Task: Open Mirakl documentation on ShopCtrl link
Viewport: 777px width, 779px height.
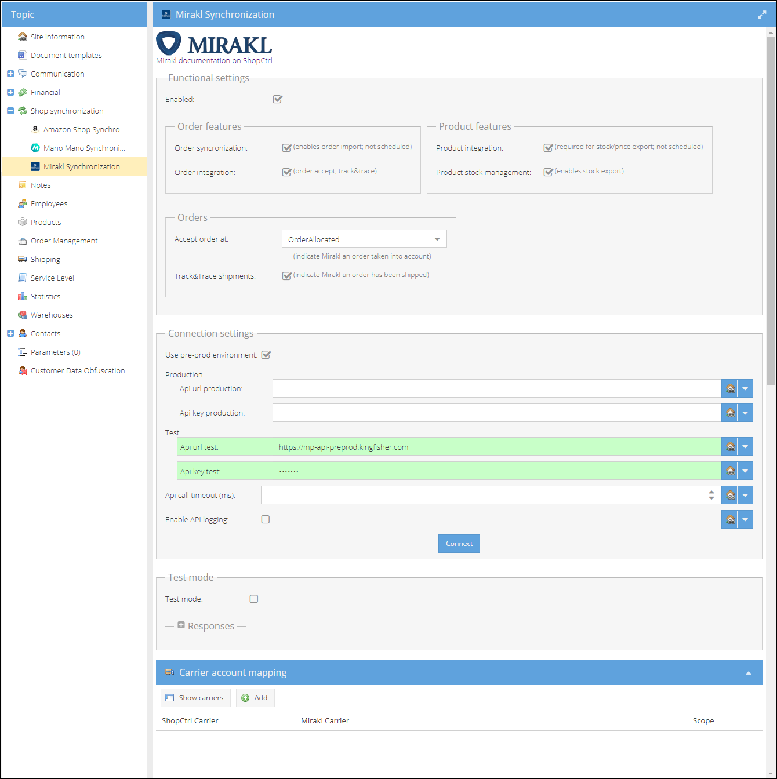Action: (x=214, y=60)
